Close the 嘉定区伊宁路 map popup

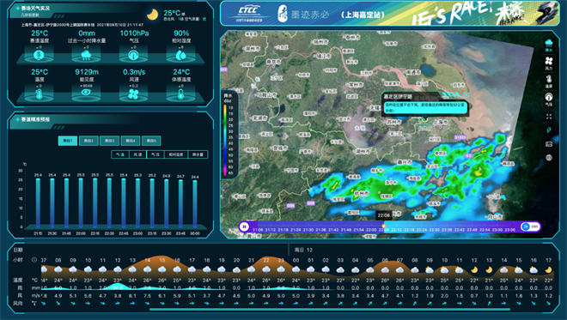click(466, 94)
